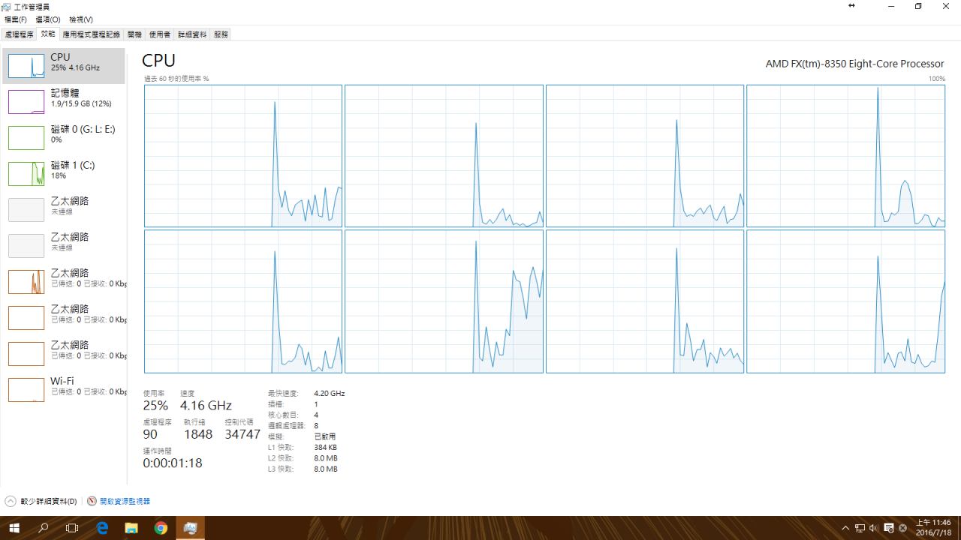Click the 最快速度 value 4.20 GHz
Screen dimensions: 961x540
(x=329, y=393)
